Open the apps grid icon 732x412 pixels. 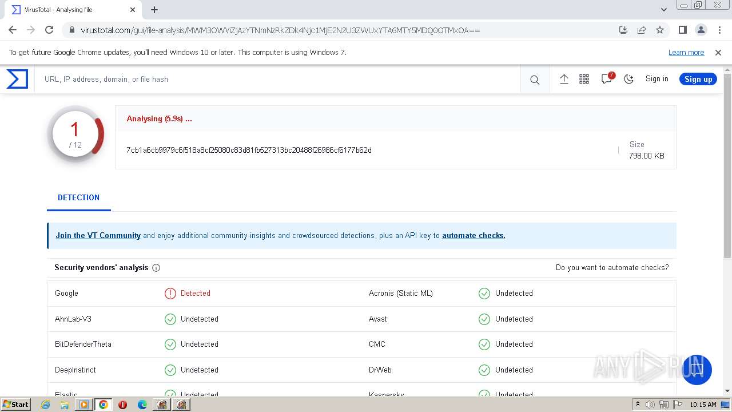pyautogui.click(x=584, y=79)
